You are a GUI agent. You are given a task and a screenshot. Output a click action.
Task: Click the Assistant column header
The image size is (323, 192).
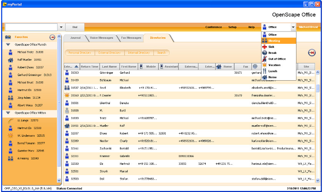click(x=168, y=66)
